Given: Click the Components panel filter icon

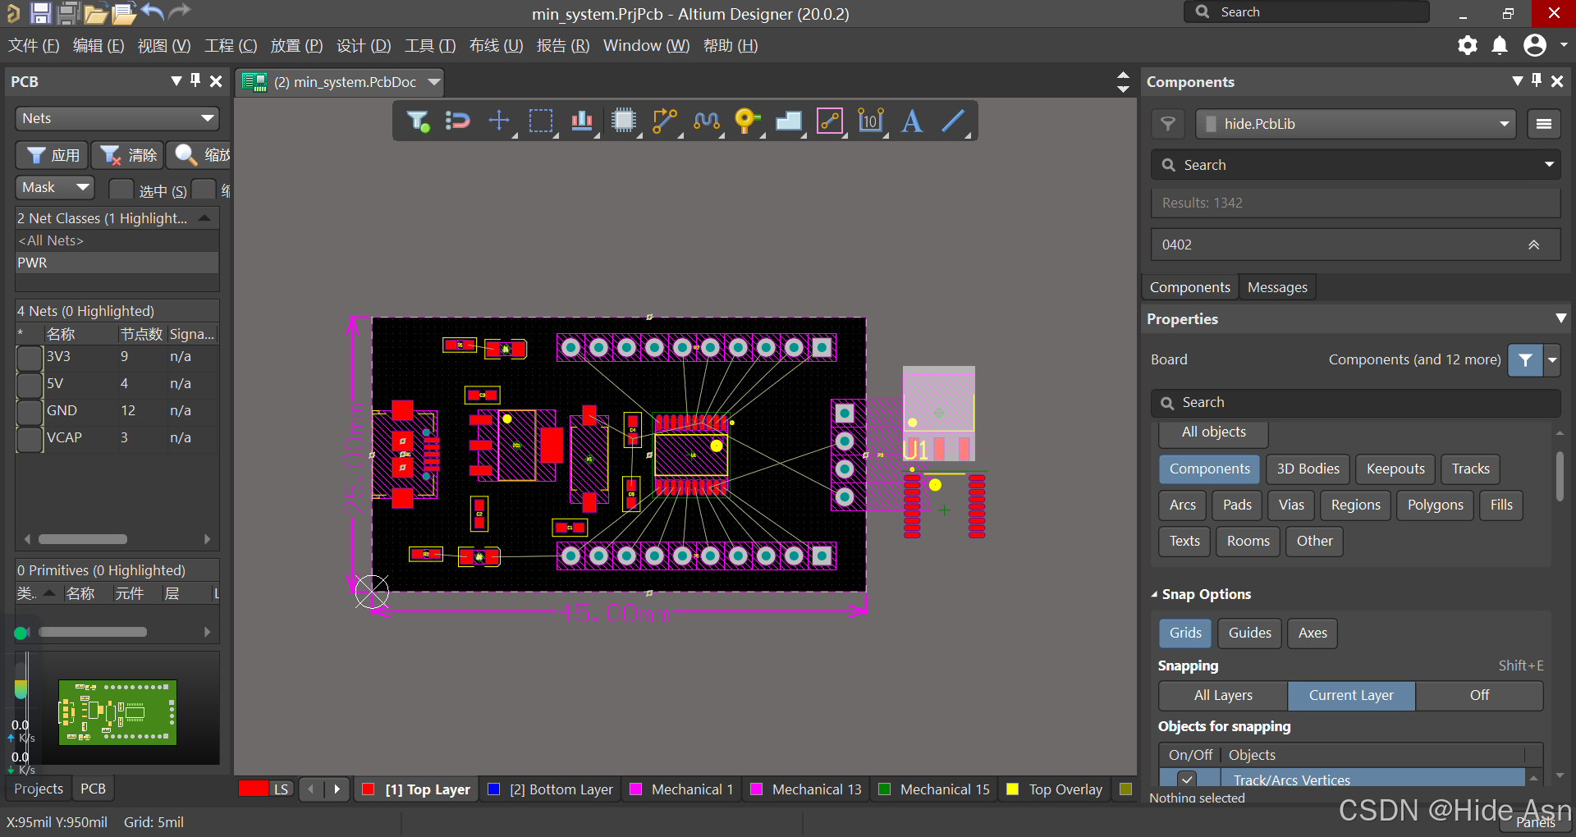Looking at the screenshot, I should (x=1168, y=124).
